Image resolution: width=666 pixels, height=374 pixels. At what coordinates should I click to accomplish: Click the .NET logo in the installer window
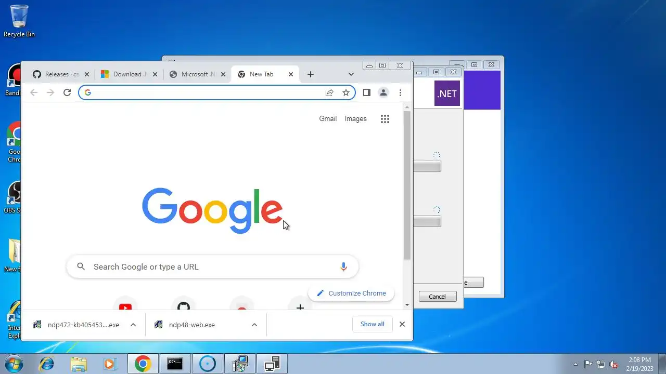447,94
